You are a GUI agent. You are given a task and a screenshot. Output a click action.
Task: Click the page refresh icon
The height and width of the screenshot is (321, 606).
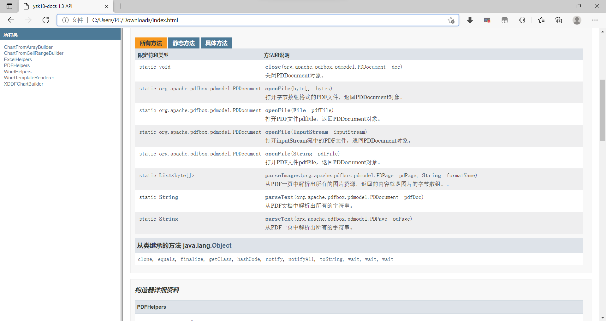coord(45,20)
